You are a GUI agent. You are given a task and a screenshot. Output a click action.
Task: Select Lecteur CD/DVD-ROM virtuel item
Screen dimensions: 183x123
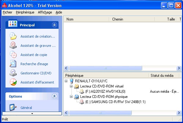[x=102, y=86]
